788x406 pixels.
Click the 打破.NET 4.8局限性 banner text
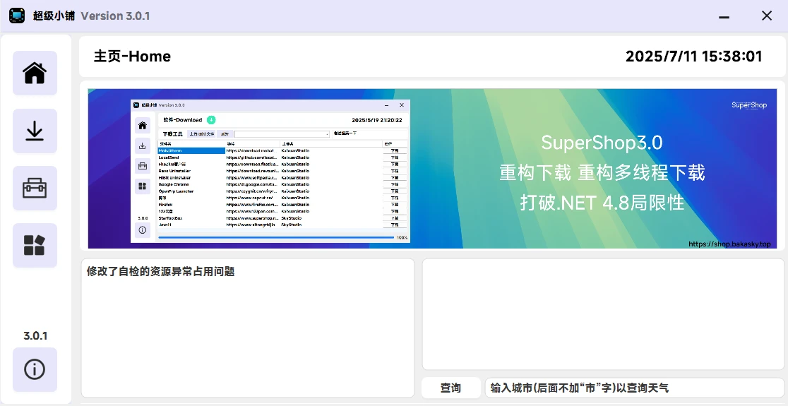[602, 203]
